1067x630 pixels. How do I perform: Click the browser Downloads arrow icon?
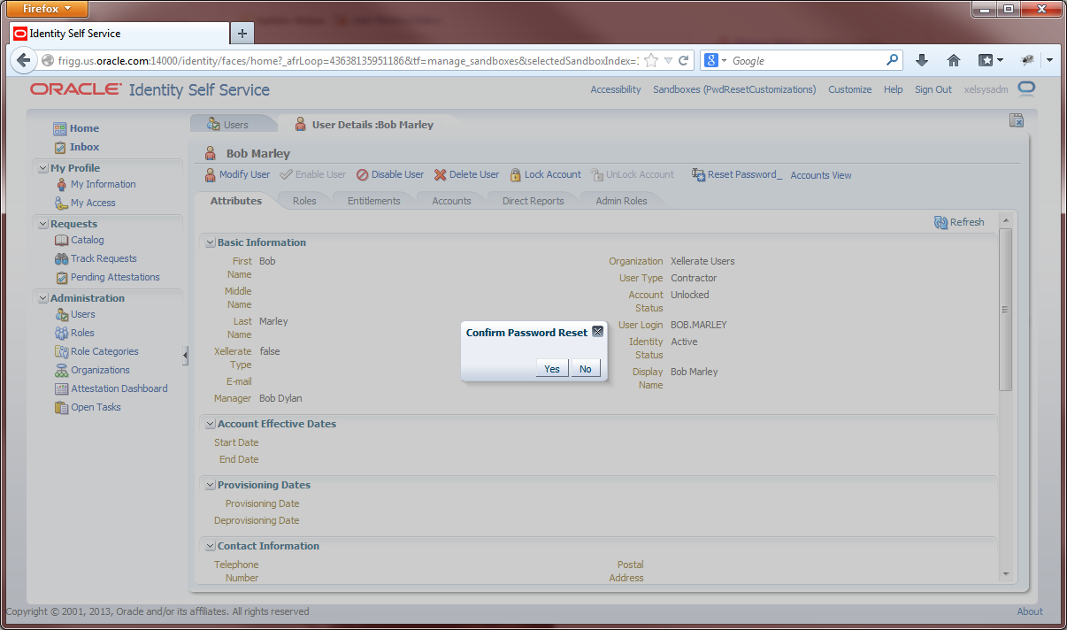(920, 60)
